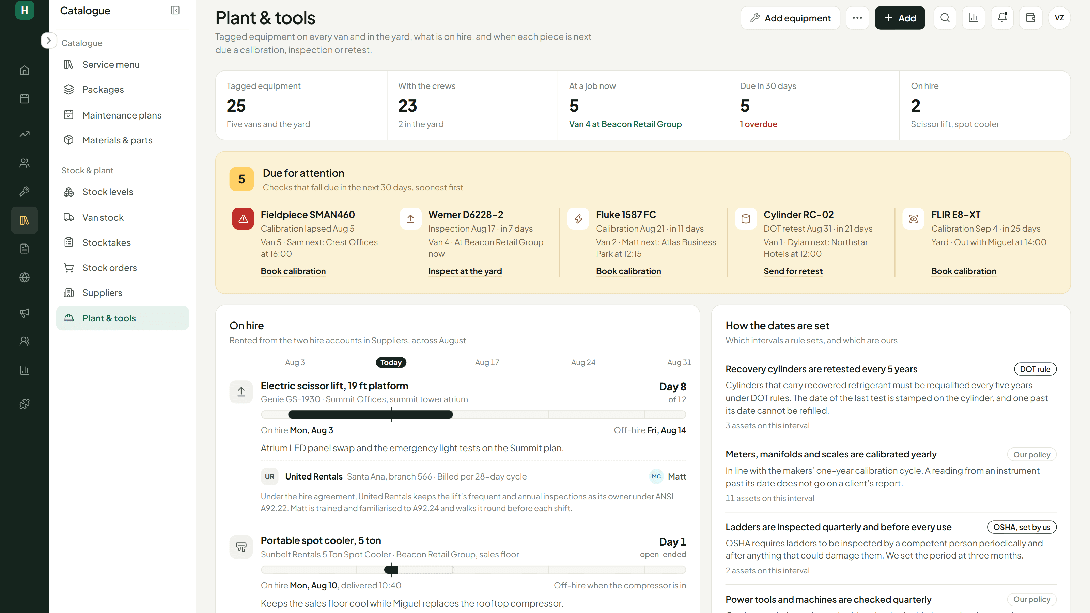The image size is (1090, 613).
Task: Click the Add equipment button
Action: coord(790,18)
